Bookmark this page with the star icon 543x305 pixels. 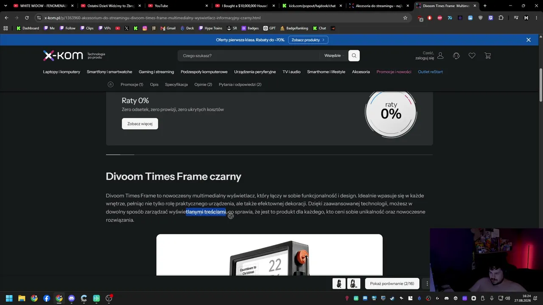coord(405,18)
